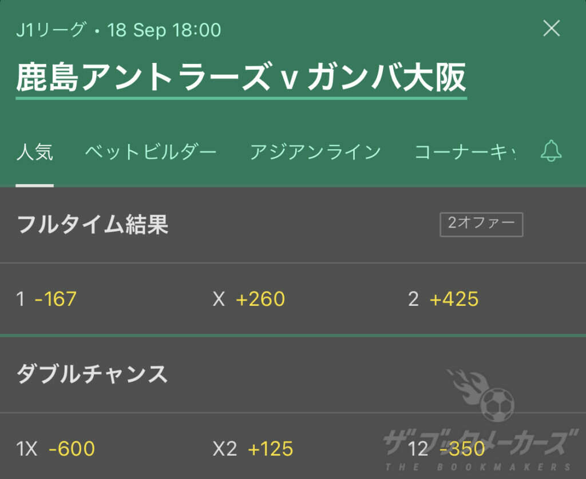Expand the 2オファー badge
586x479 pixels.
coord(481,224)
